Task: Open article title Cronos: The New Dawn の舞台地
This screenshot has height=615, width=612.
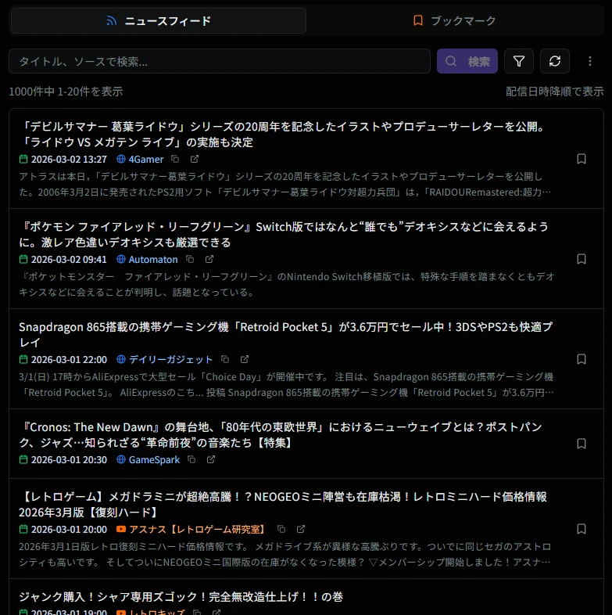Action: coord(281,434)
